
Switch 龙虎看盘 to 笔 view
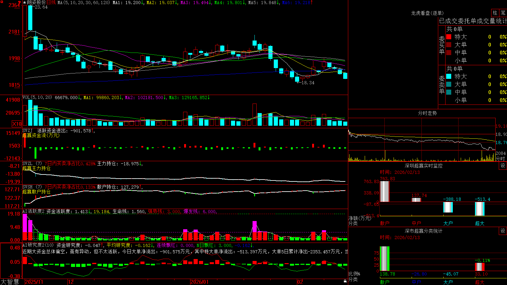click(503, 13)
